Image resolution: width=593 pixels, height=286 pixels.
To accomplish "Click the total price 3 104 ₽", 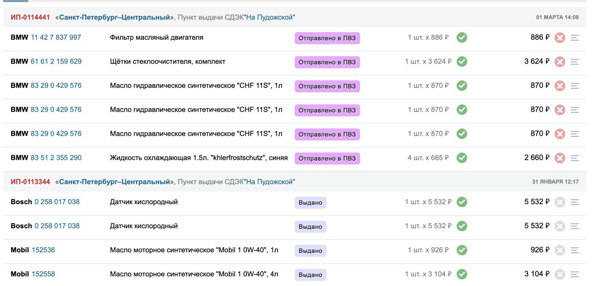I will pyautogui.click(x=537, y=274).
